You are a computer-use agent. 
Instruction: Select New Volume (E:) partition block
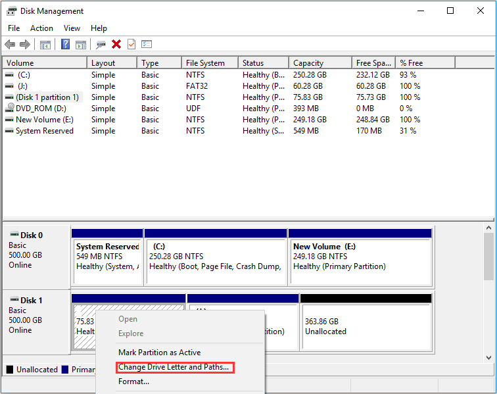coord(360,257)
